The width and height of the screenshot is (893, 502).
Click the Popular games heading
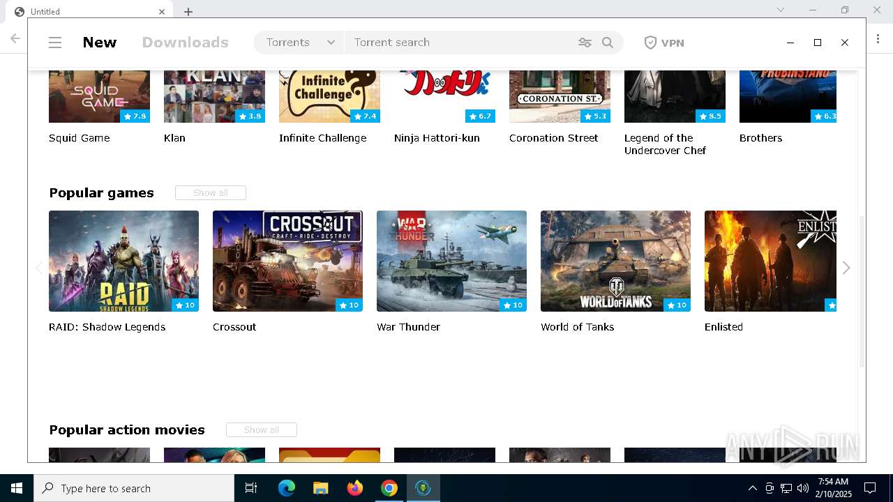tap(101, 193)
